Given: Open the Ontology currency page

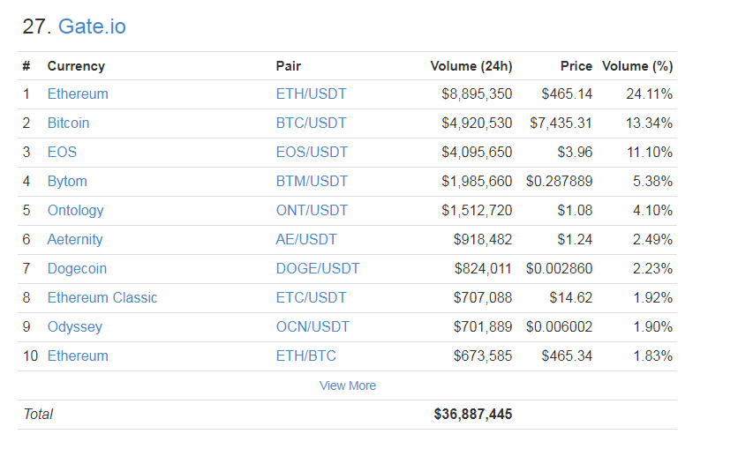Looking at the screenshot, I should pyautogui.click(x=75, y=210).
